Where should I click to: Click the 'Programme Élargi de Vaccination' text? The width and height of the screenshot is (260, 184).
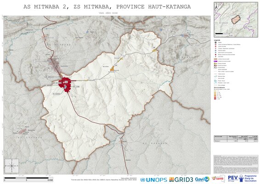(x=250, y=178)
